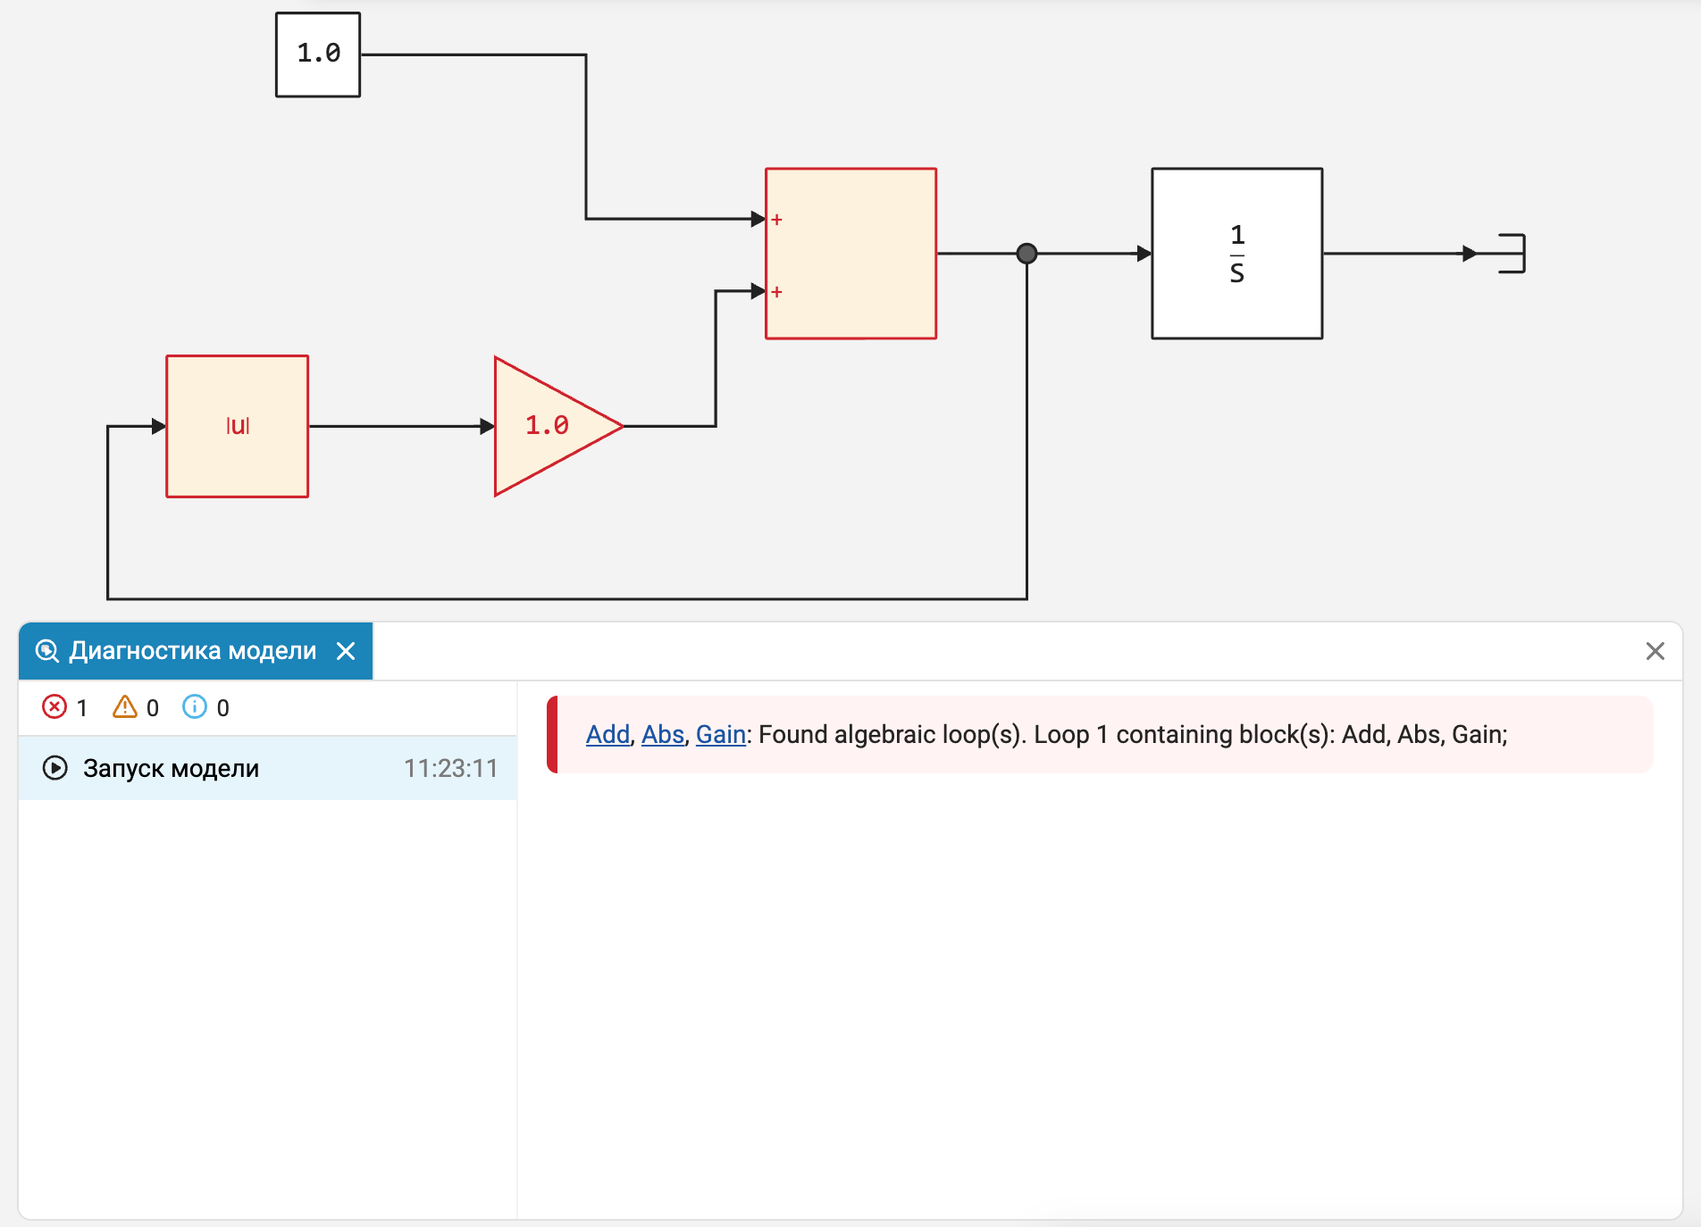
Task: Select the Запуск модели log entry
Action: [268, 768]
